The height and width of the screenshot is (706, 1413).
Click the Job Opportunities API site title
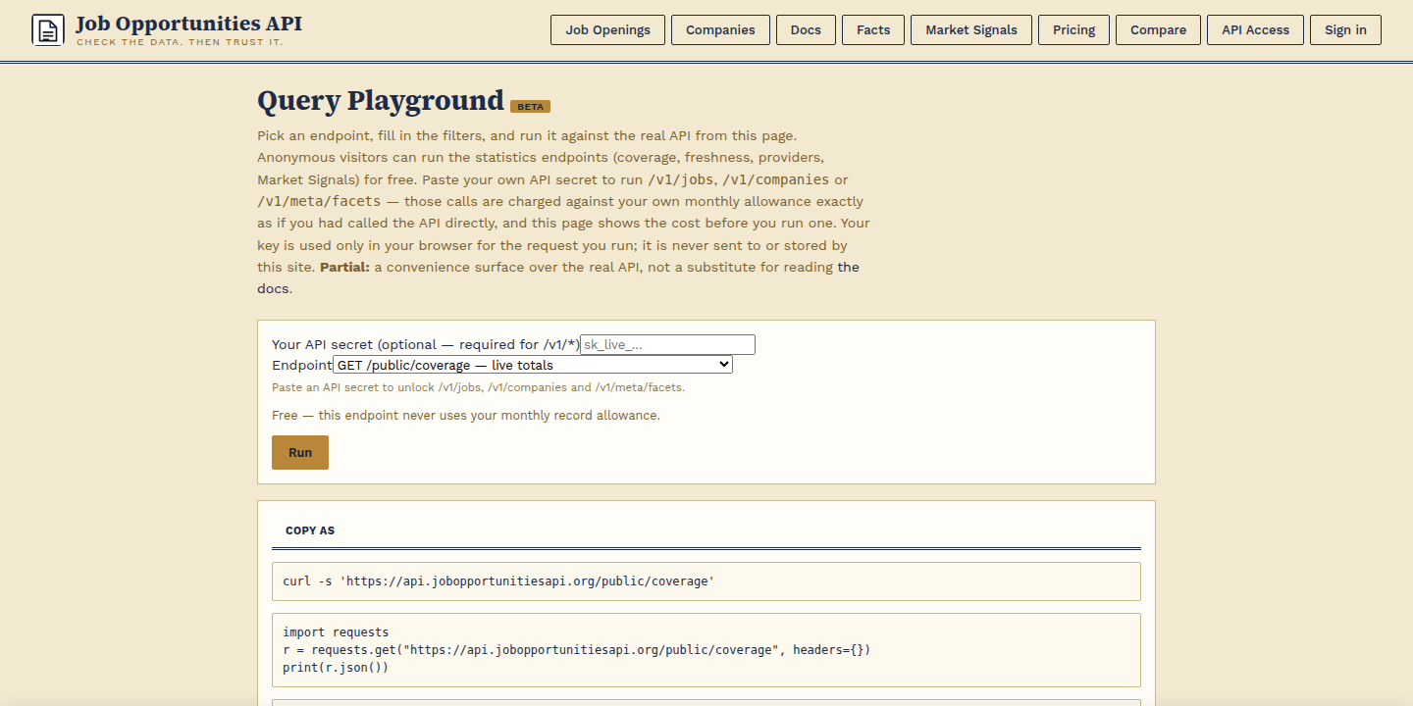coord(188,24)
